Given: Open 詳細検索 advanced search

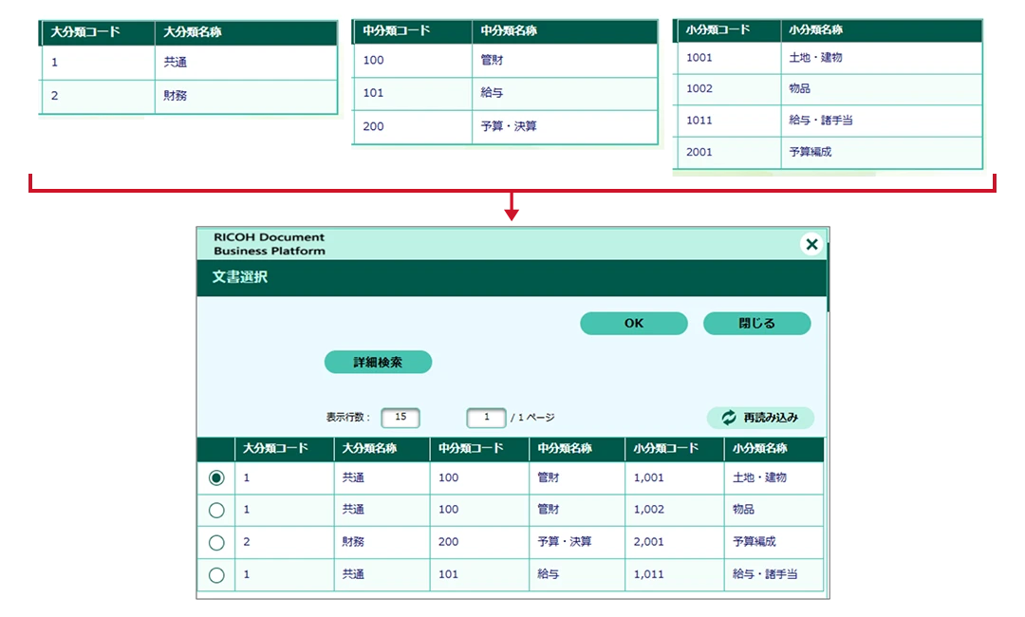Looking at the screenshot, I should tap(378, 362).
